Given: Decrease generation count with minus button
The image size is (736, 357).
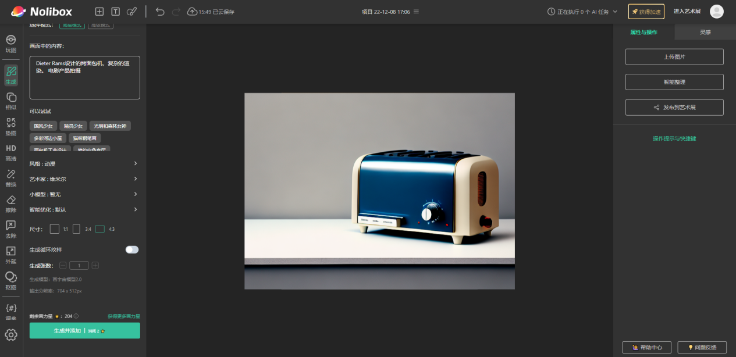Looking at the screenshot, I should (63, 265).
